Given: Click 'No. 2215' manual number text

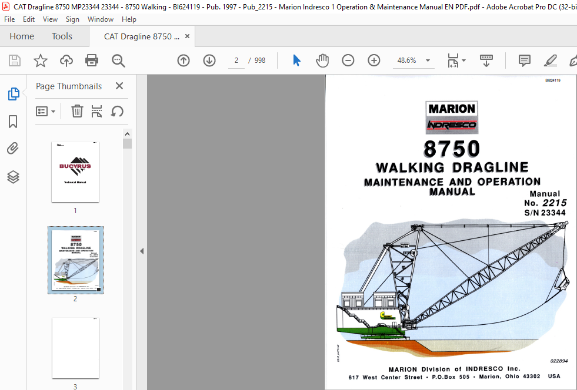Looking at the screenshot, I should pos(545,203).
